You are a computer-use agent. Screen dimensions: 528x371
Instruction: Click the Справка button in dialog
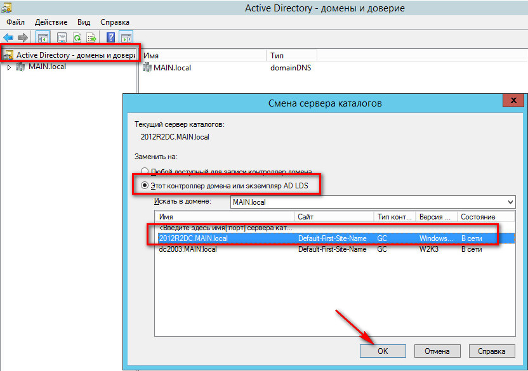coord(491,351)
